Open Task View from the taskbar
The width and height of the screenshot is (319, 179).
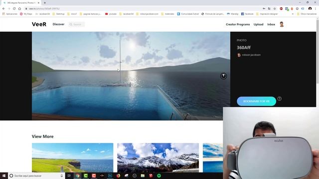coord(69,176)
